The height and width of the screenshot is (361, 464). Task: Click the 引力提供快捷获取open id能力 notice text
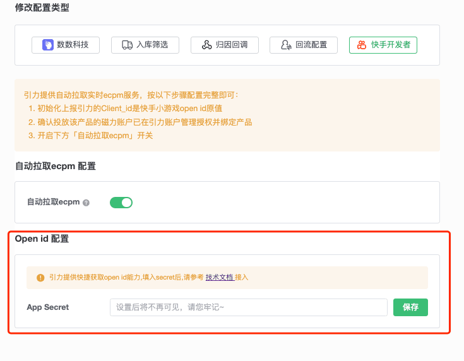148,277
